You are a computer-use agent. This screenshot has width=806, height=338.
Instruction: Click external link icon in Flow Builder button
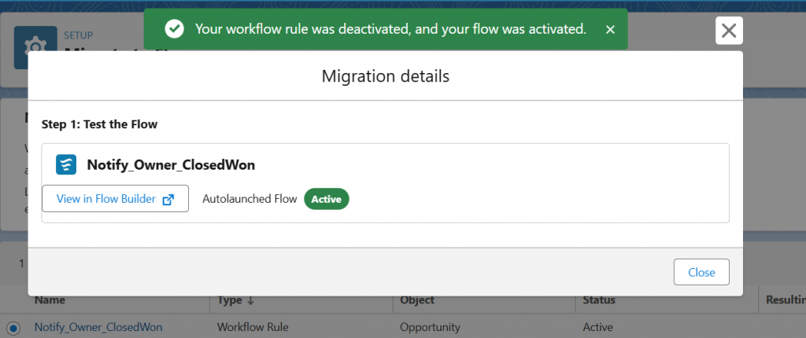click(x=168, y=200)
